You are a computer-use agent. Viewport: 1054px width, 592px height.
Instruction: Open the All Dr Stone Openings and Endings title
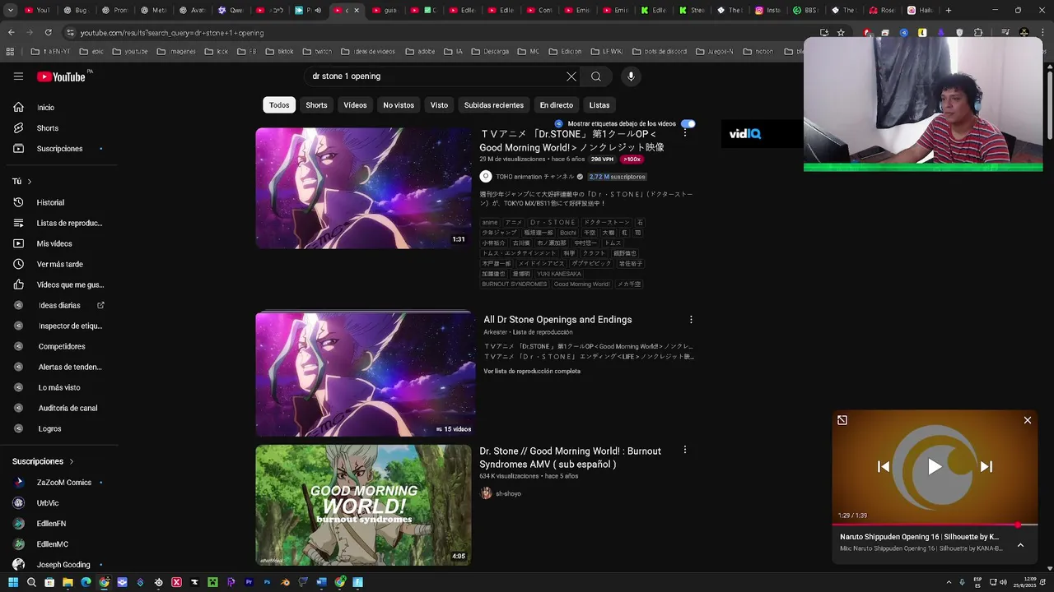pyautogui.click(x=557, y=320)
